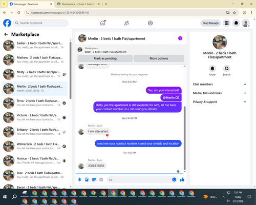Open Misty chat conversation
This screenshot has width=256, height=205.
tap(34, 74)
